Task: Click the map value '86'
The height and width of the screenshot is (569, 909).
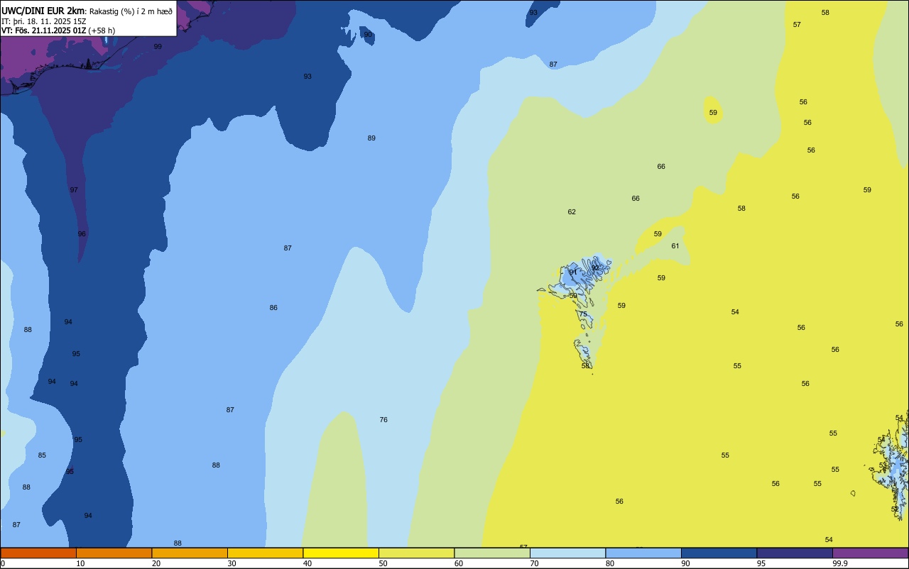Action: click(273, 308)
